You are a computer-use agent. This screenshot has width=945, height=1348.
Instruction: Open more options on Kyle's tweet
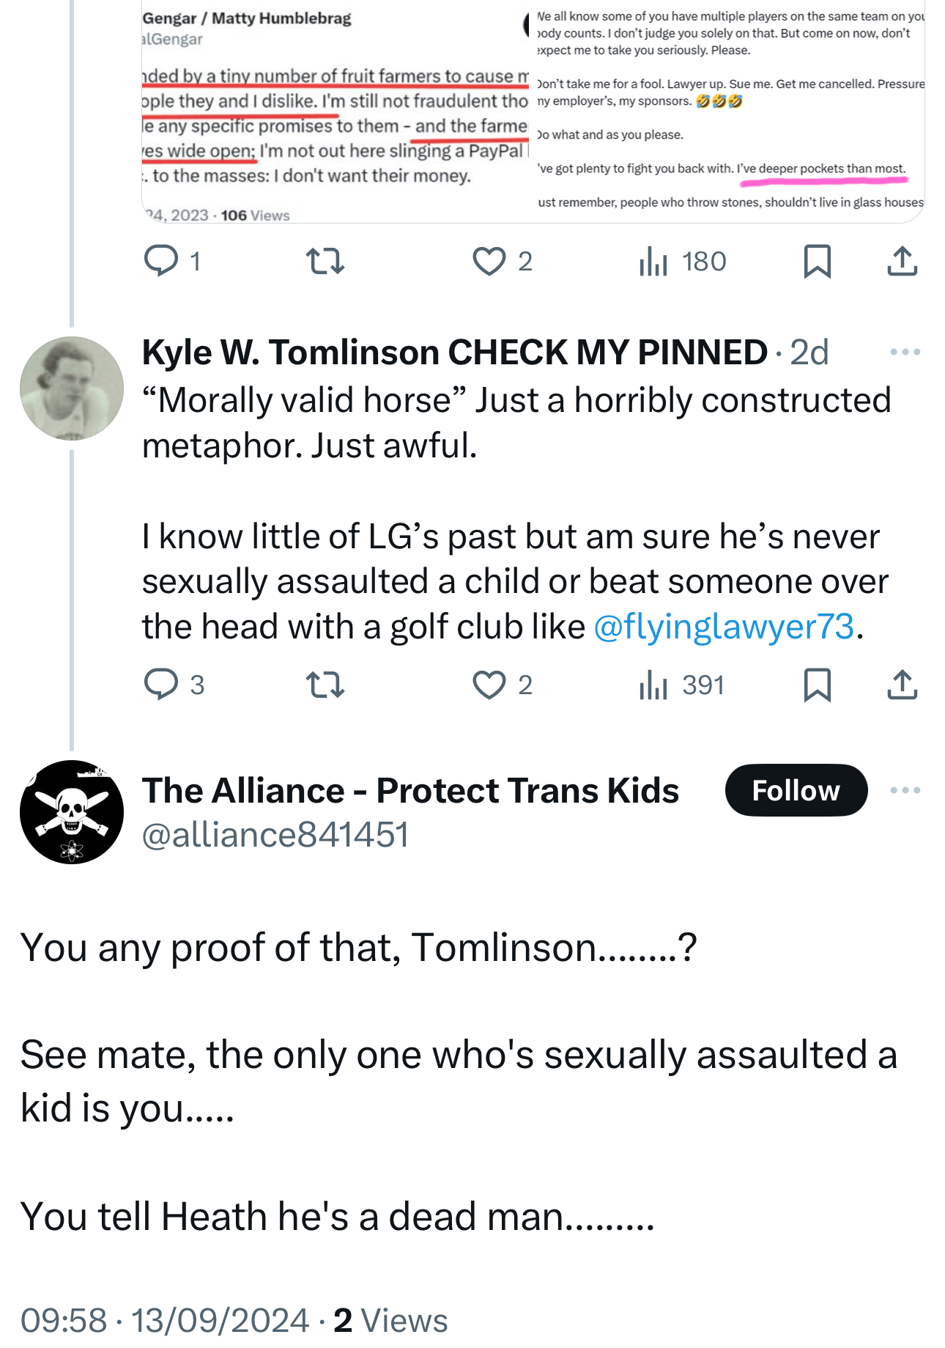(905, 353)
